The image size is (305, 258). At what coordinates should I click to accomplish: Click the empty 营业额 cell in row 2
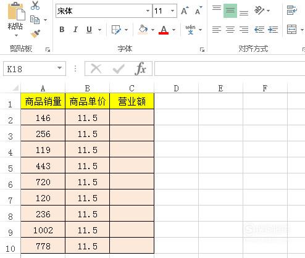click(132, 117)
